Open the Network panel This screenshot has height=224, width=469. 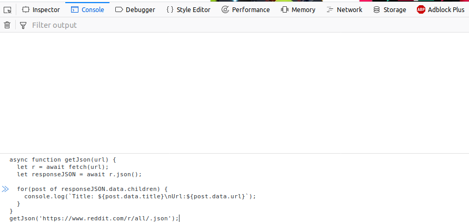click(344, 10)
